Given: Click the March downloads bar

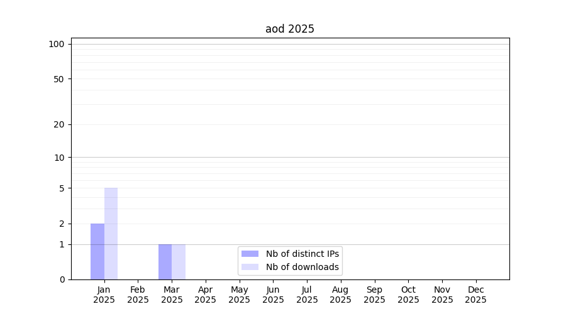Looking at the screenshot, I should coord(179,262).
